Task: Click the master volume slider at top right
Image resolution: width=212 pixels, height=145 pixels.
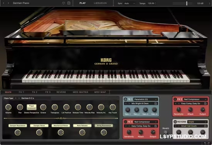Action: (x=183, y=3)
